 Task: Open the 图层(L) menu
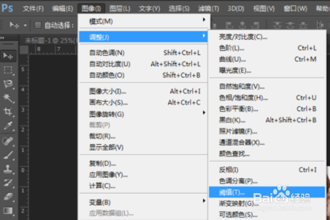120,9
